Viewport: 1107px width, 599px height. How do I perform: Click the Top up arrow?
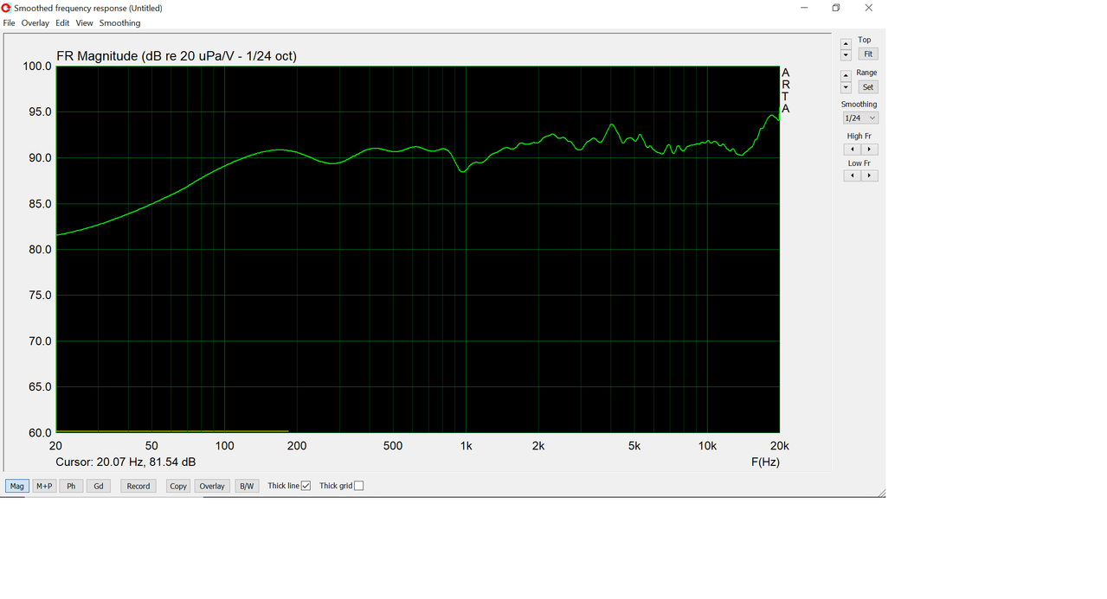click(846, 43)
